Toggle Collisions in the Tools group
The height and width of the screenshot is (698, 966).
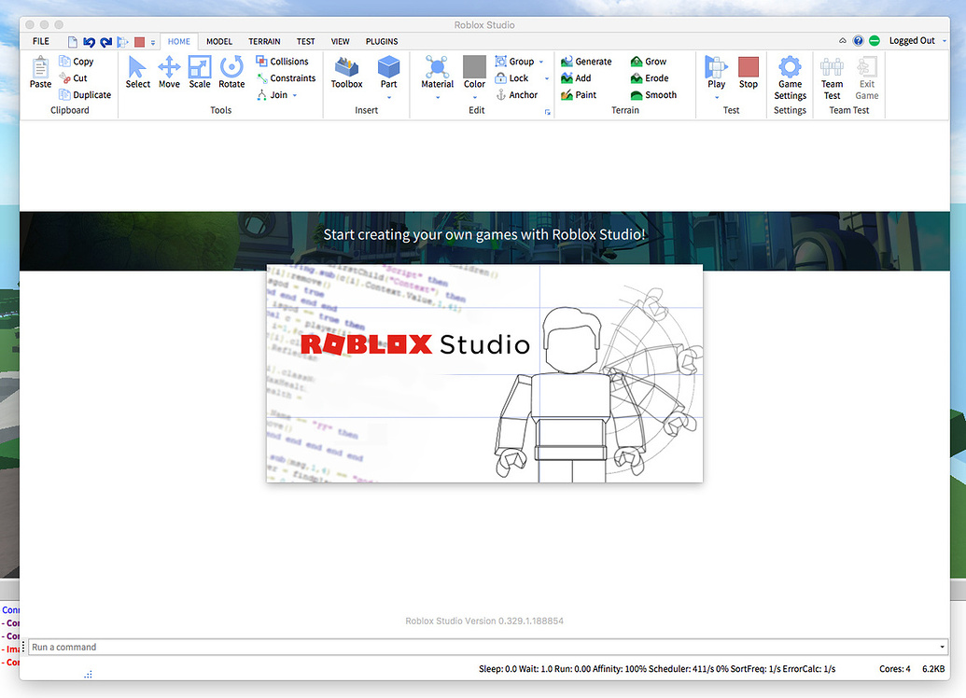(x=282, y=61)
